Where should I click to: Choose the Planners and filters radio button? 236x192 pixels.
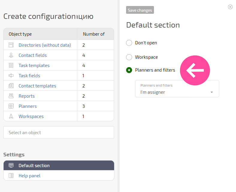129,70
